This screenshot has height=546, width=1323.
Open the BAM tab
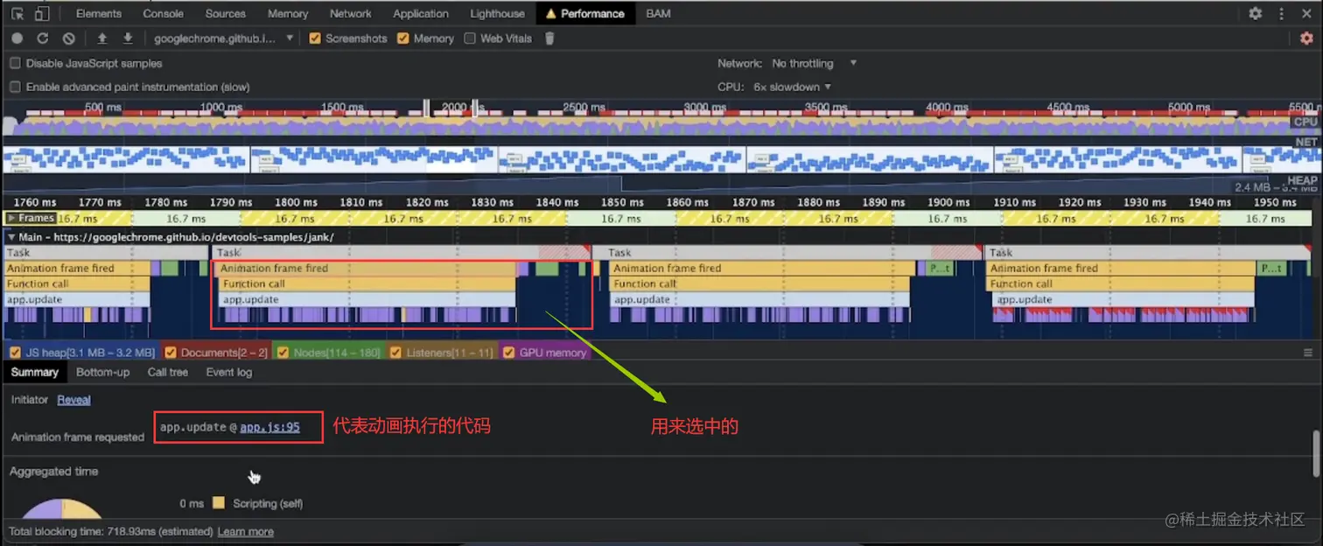tap(658, 13)
